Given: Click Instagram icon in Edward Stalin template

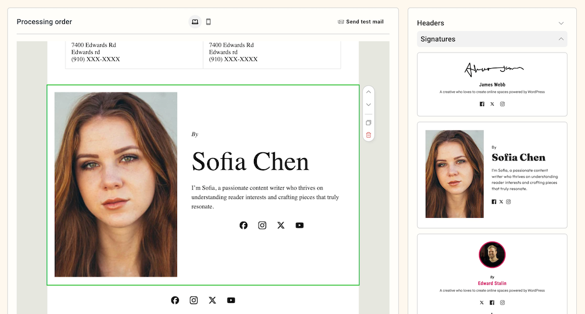Looking at the screenshot, I should point(503,303).
